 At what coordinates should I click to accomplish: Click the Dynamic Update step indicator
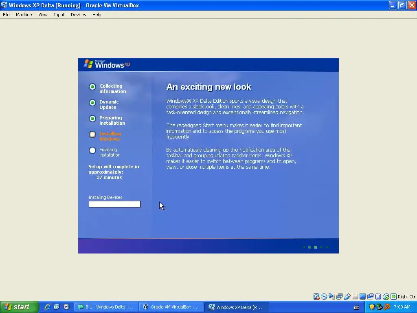pyautogui.click(x=92, y=103)
